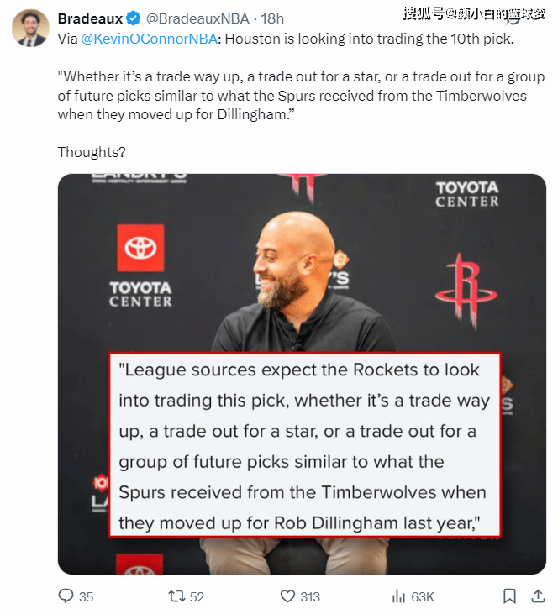
Task: Click the retweet arrows icon
Action: click(x=176, y=596)
